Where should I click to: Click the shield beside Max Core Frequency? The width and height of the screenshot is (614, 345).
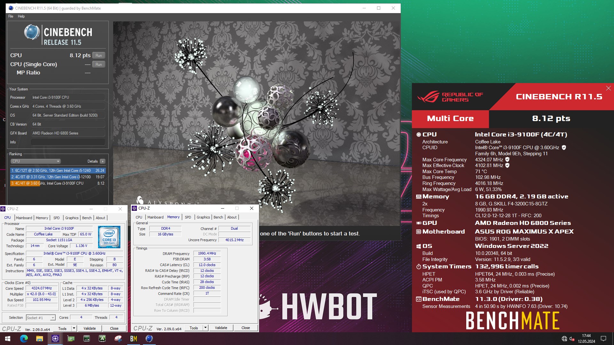507,159
